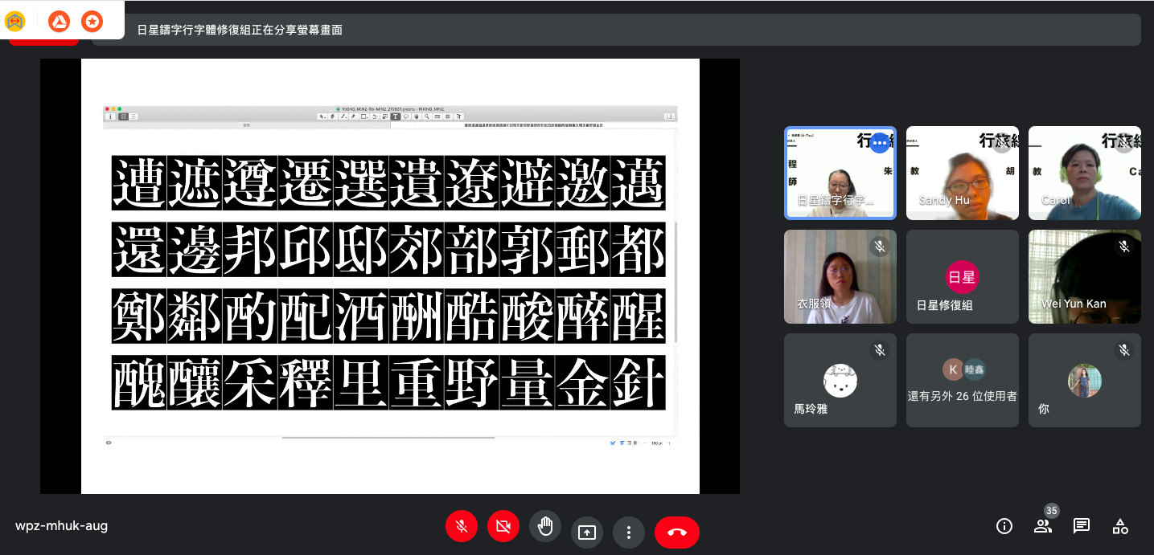Open meeting details info icon
The width and height of the screenshot is (1154, 555).
(x=1004, y=526)
